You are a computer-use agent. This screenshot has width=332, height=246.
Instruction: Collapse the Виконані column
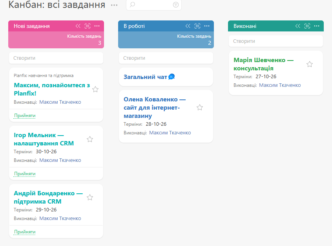click(x=298, y=26)
